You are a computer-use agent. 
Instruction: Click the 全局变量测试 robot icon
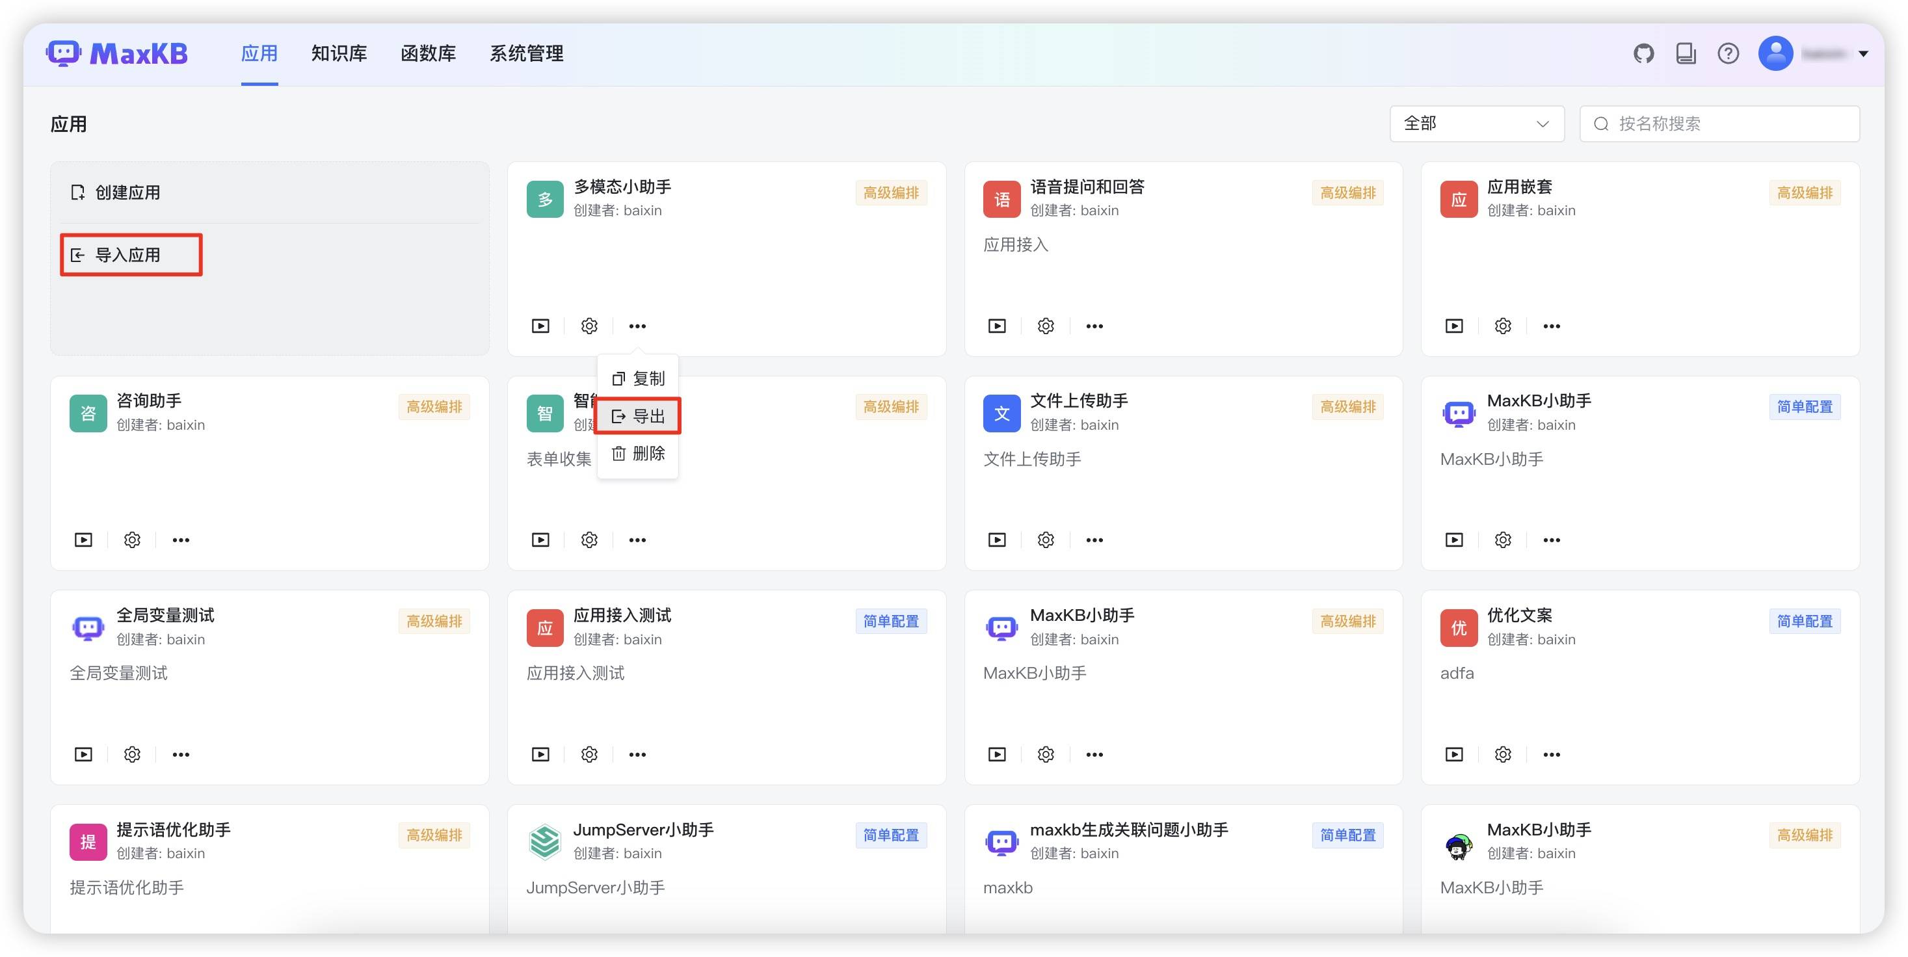(88, 627)
